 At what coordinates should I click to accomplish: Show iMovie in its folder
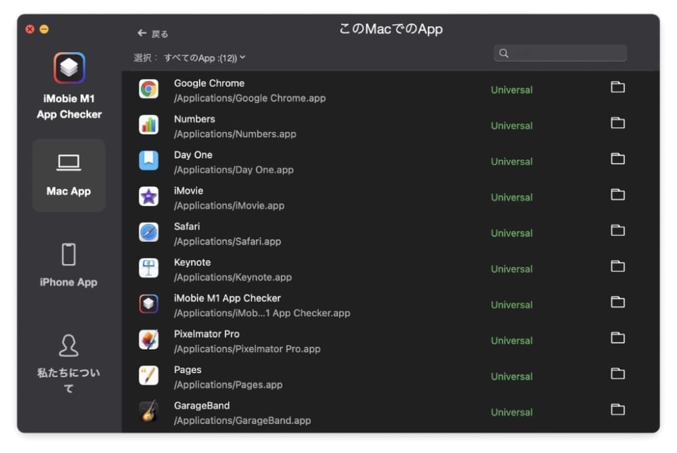click(617, 195)
